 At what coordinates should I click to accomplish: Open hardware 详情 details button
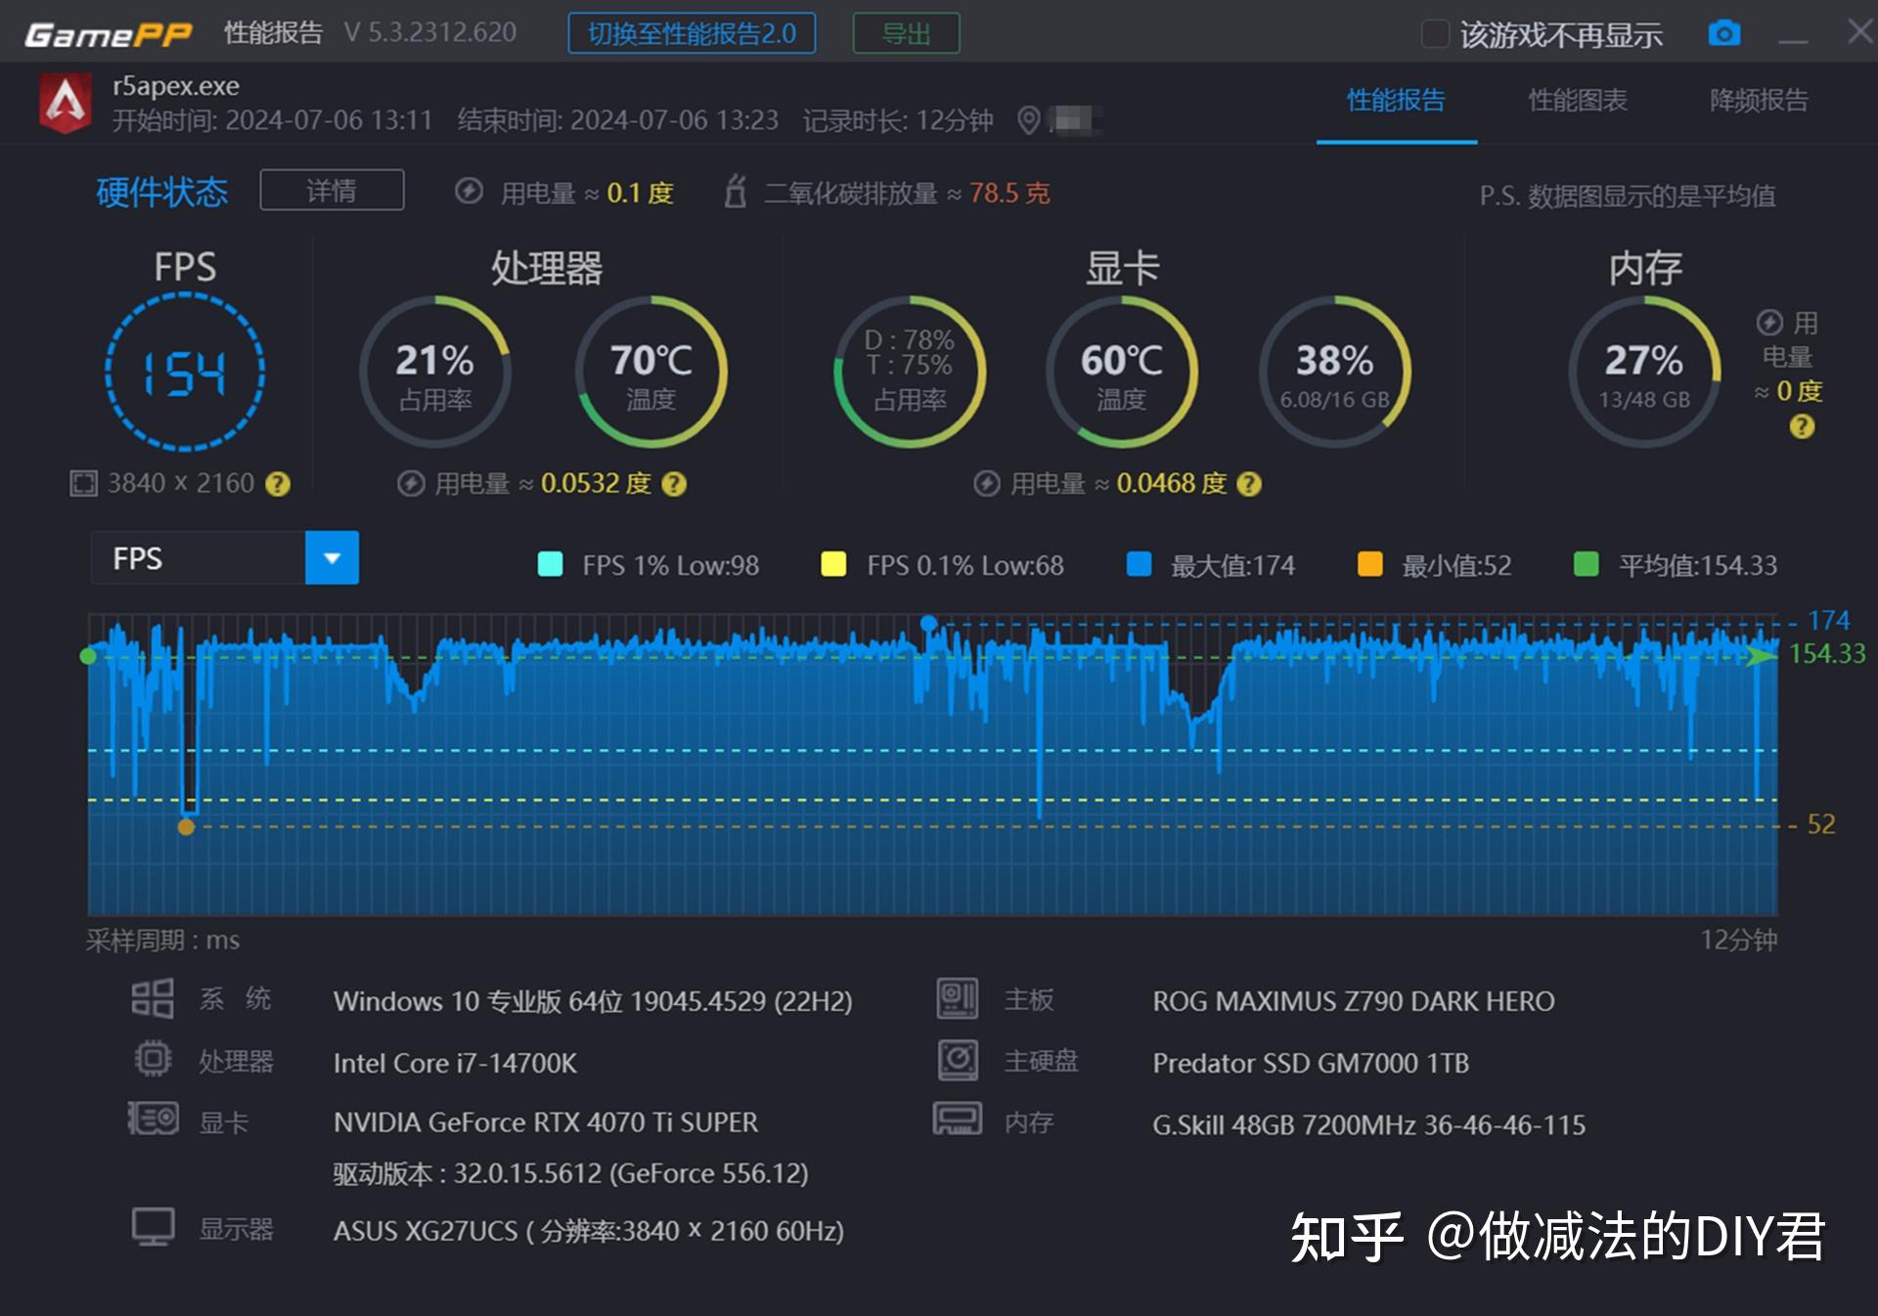332,190
